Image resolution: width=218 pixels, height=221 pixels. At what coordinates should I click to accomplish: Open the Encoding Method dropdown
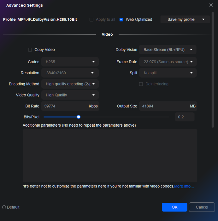coord(70,84)
